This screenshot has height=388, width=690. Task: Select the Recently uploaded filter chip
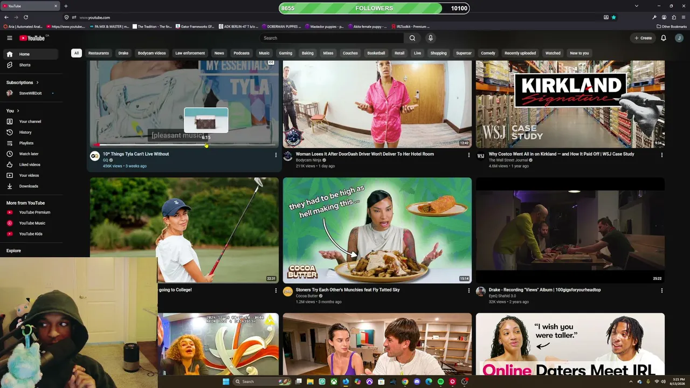[x=520, y=53]
